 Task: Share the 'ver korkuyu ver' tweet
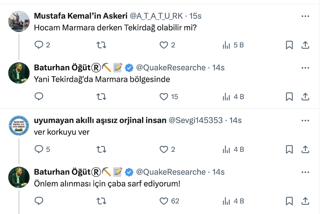(x=305, y=149)
